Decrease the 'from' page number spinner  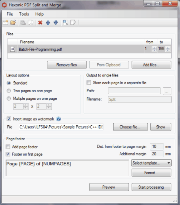(154, 50)
